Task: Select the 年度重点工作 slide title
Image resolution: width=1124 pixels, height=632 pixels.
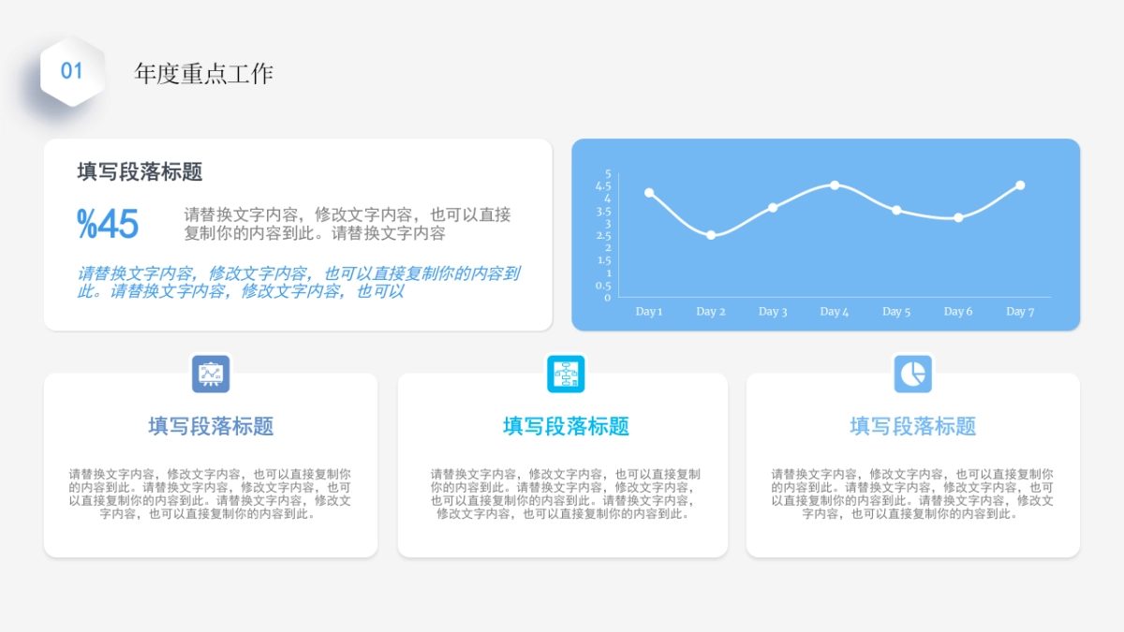Action: click(x=206, y=71)
